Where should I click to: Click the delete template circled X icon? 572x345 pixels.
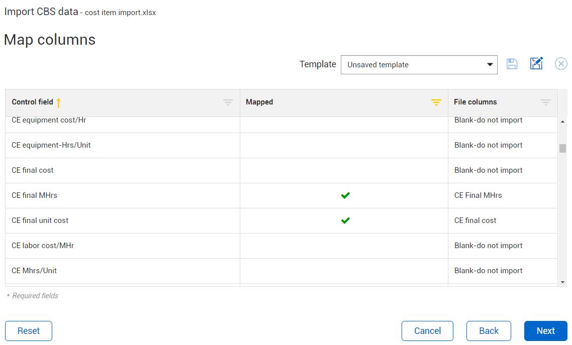[561, 64]
